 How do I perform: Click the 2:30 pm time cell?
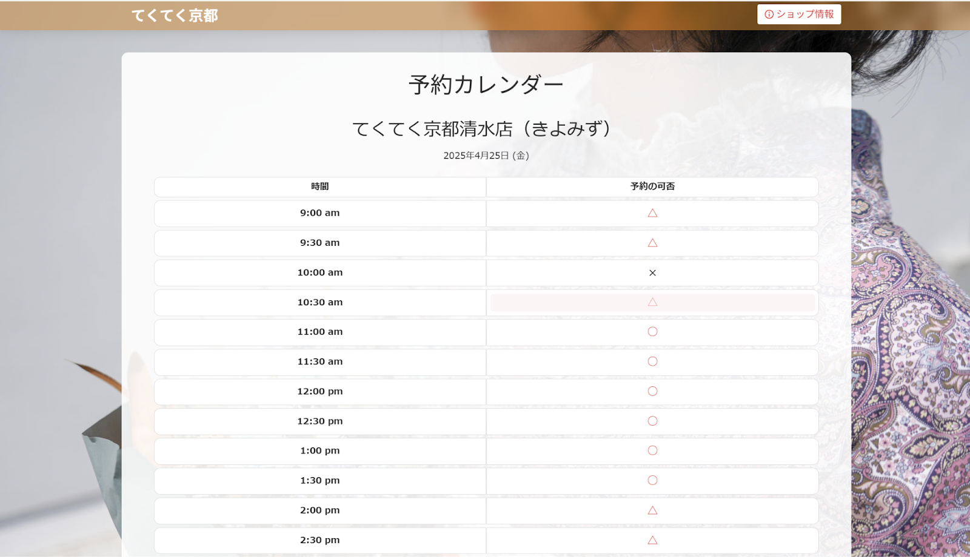pyautogui.click(x=320, y=540)
